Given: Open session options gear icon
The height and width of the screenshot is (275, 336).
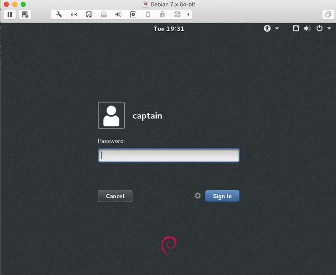Looking at the screenshot, I should tap(198, 196).
